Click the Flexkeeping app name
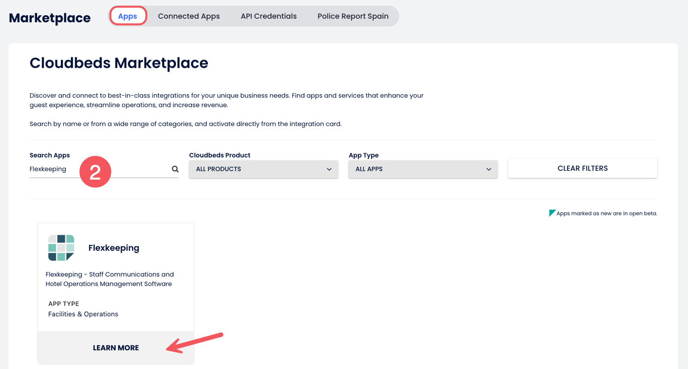Image resolution: width=688 pixels, height=369 pixels. (114, 248)
